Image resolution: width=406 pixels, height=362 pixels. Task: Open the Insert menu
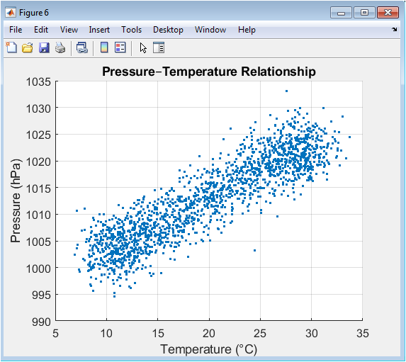[99, 30]
